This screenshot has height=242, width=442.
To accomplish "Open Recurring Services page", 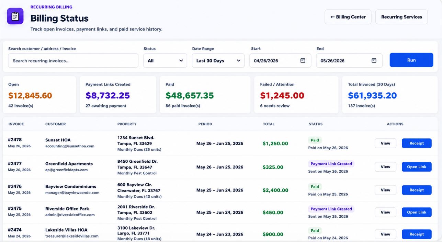I will click(401, 17).
